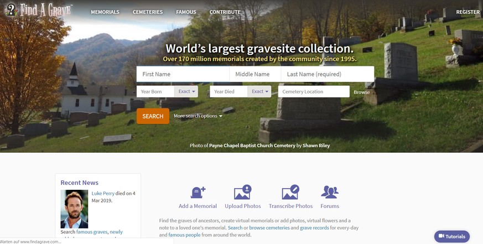Click the Browse link
Image resolution: width=483 pixels, height=244 pixels.
pyautogui.click(x=362, y=92)
